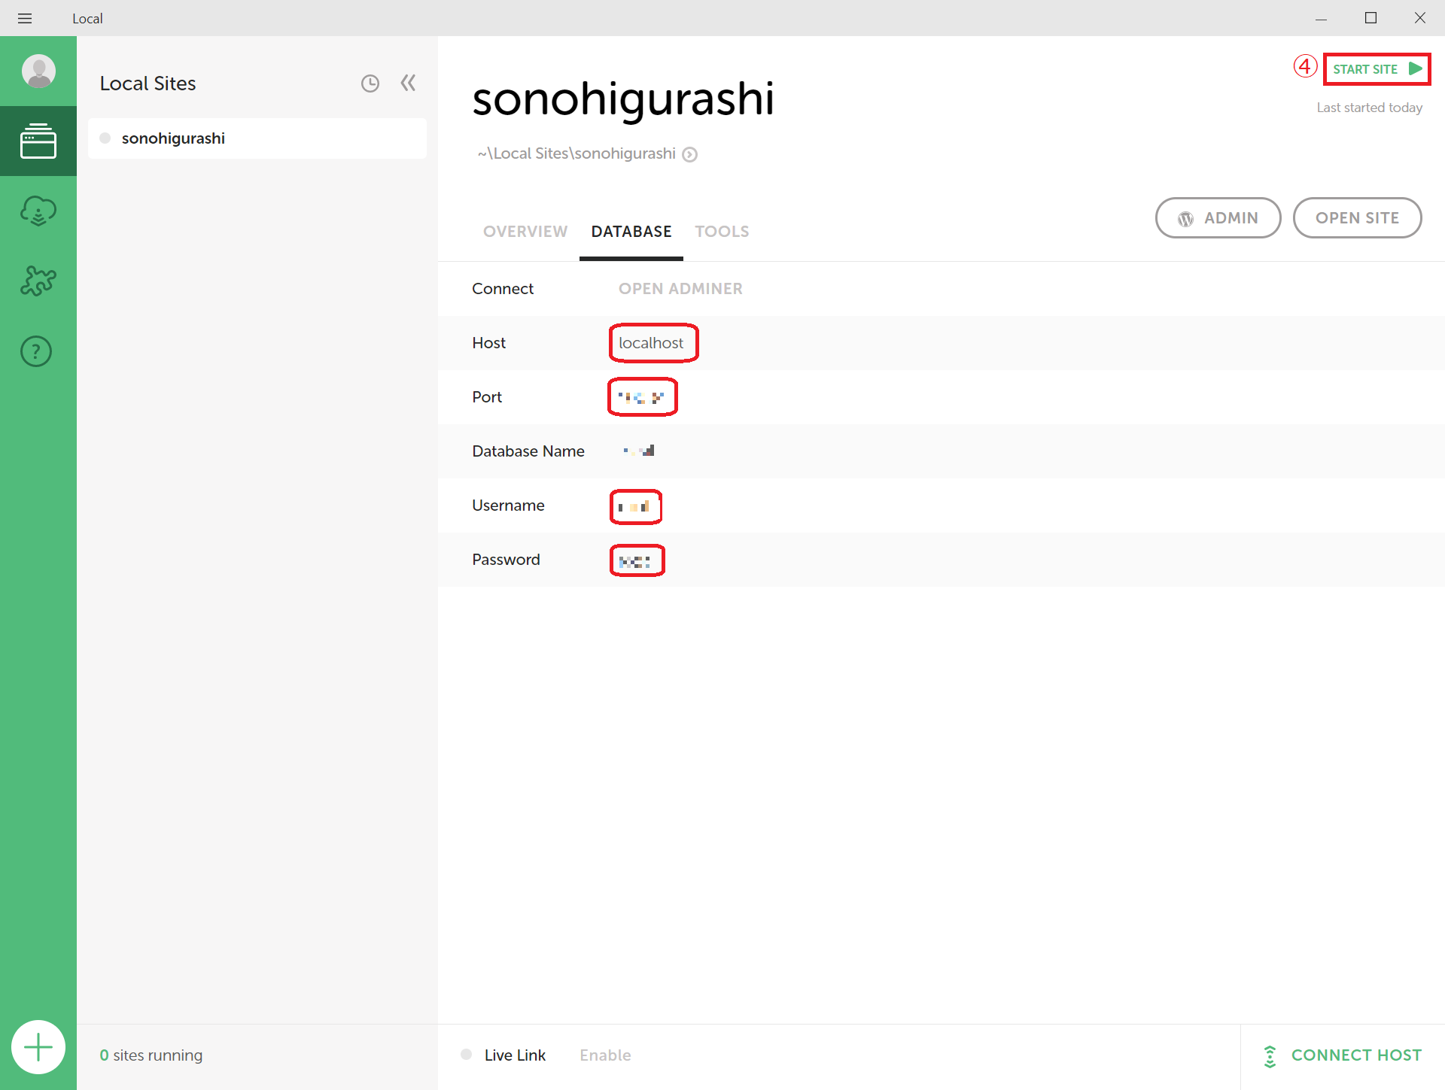
Task: Switch to the Database tab
Action: pyautogui.click(x=631, y=232)
